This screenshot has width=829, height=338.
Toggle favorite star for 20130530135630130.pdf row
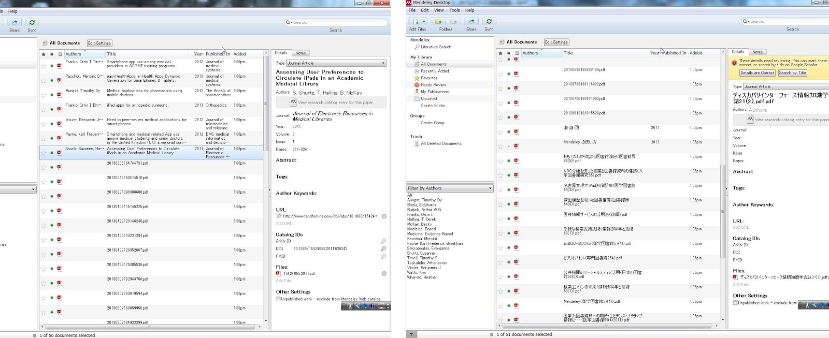501,74
